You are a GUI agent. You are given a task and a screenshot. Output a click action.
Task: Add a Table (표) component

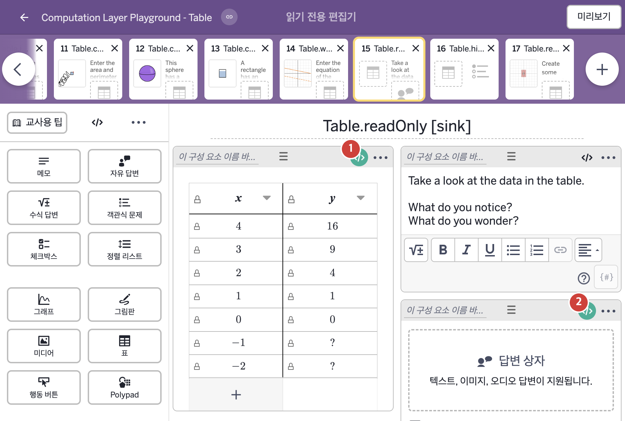(125, 346)
